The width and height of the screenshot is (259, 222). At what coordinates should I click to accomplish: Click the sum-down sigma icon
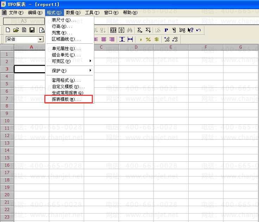tap(148, 30)
